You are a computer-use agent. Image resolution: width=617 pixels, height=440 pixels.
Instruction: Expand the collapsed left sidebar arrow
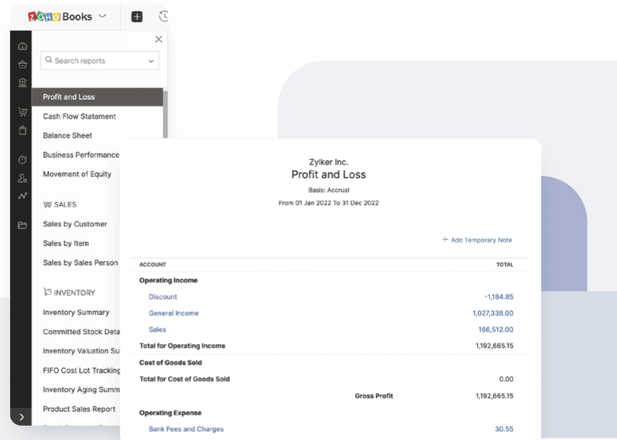coord(21,417)
